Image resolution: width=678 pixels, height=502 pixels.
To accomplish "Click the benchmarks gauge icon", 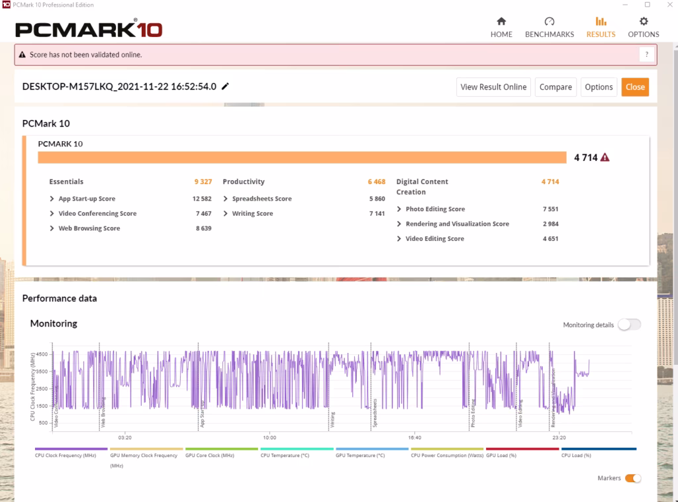I will 549,21.
